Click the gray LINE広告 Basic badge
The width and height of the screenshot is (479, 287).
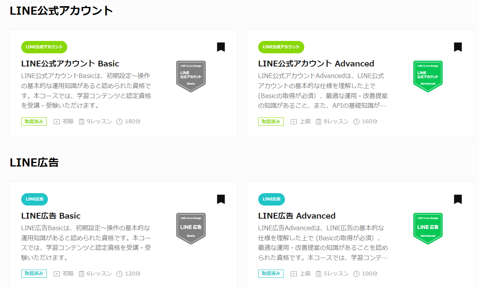[191, 229]
